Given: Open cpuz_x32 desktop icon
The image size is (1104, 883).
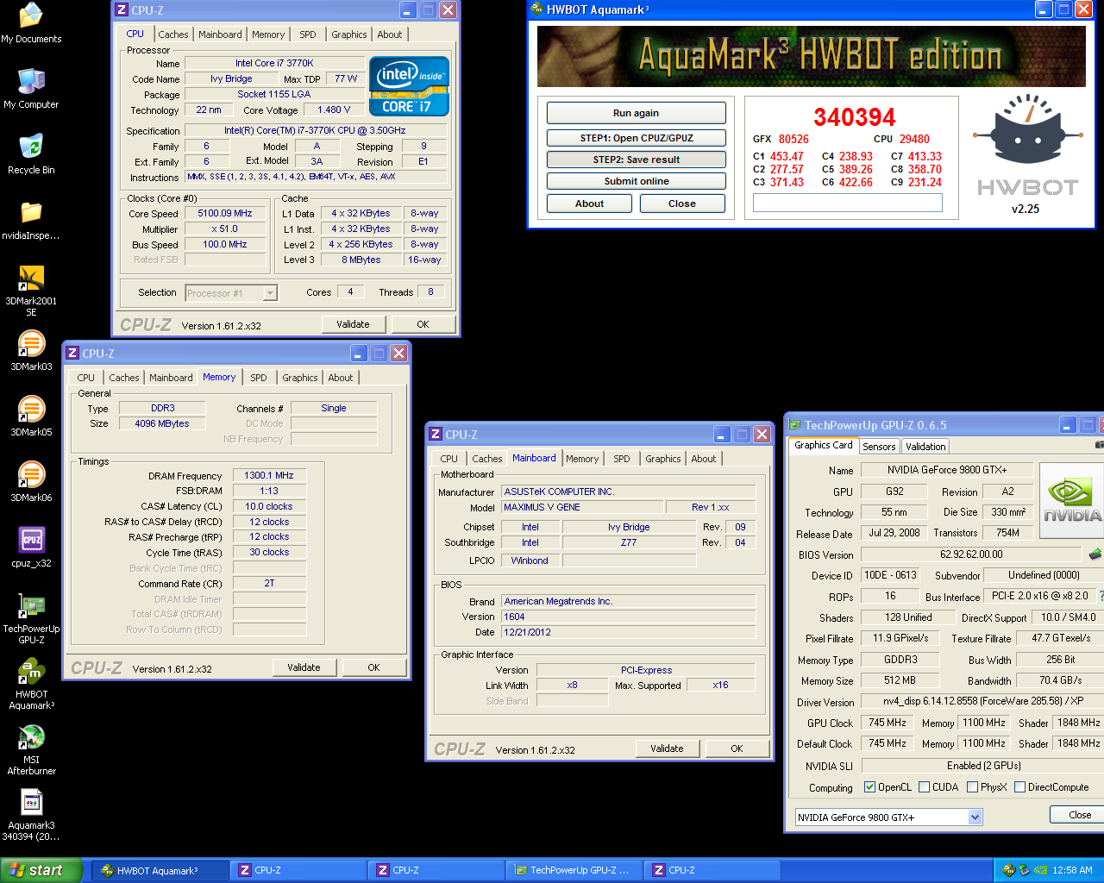Looking at the screenshot, I should click(x=31, y=548).
